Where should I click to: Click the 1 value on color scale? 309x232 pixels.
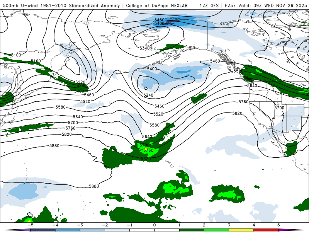[x=179, y=225]
